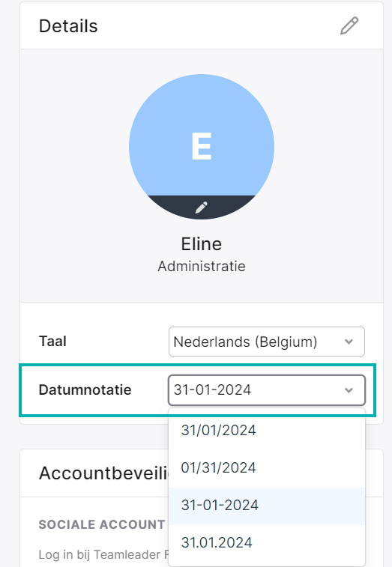The image size is (392, 567).
Task: Click the letter E inside avatar
Action: [202, 146]
